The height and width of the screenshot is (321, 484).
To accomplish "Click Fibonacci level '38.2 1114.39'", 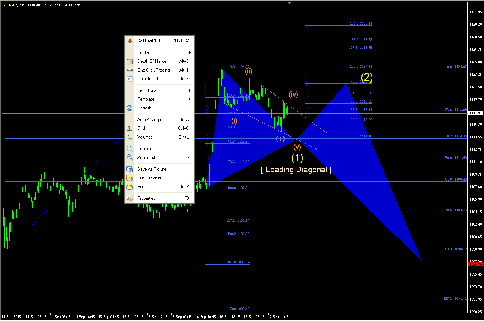I will [x=456, y=136].
